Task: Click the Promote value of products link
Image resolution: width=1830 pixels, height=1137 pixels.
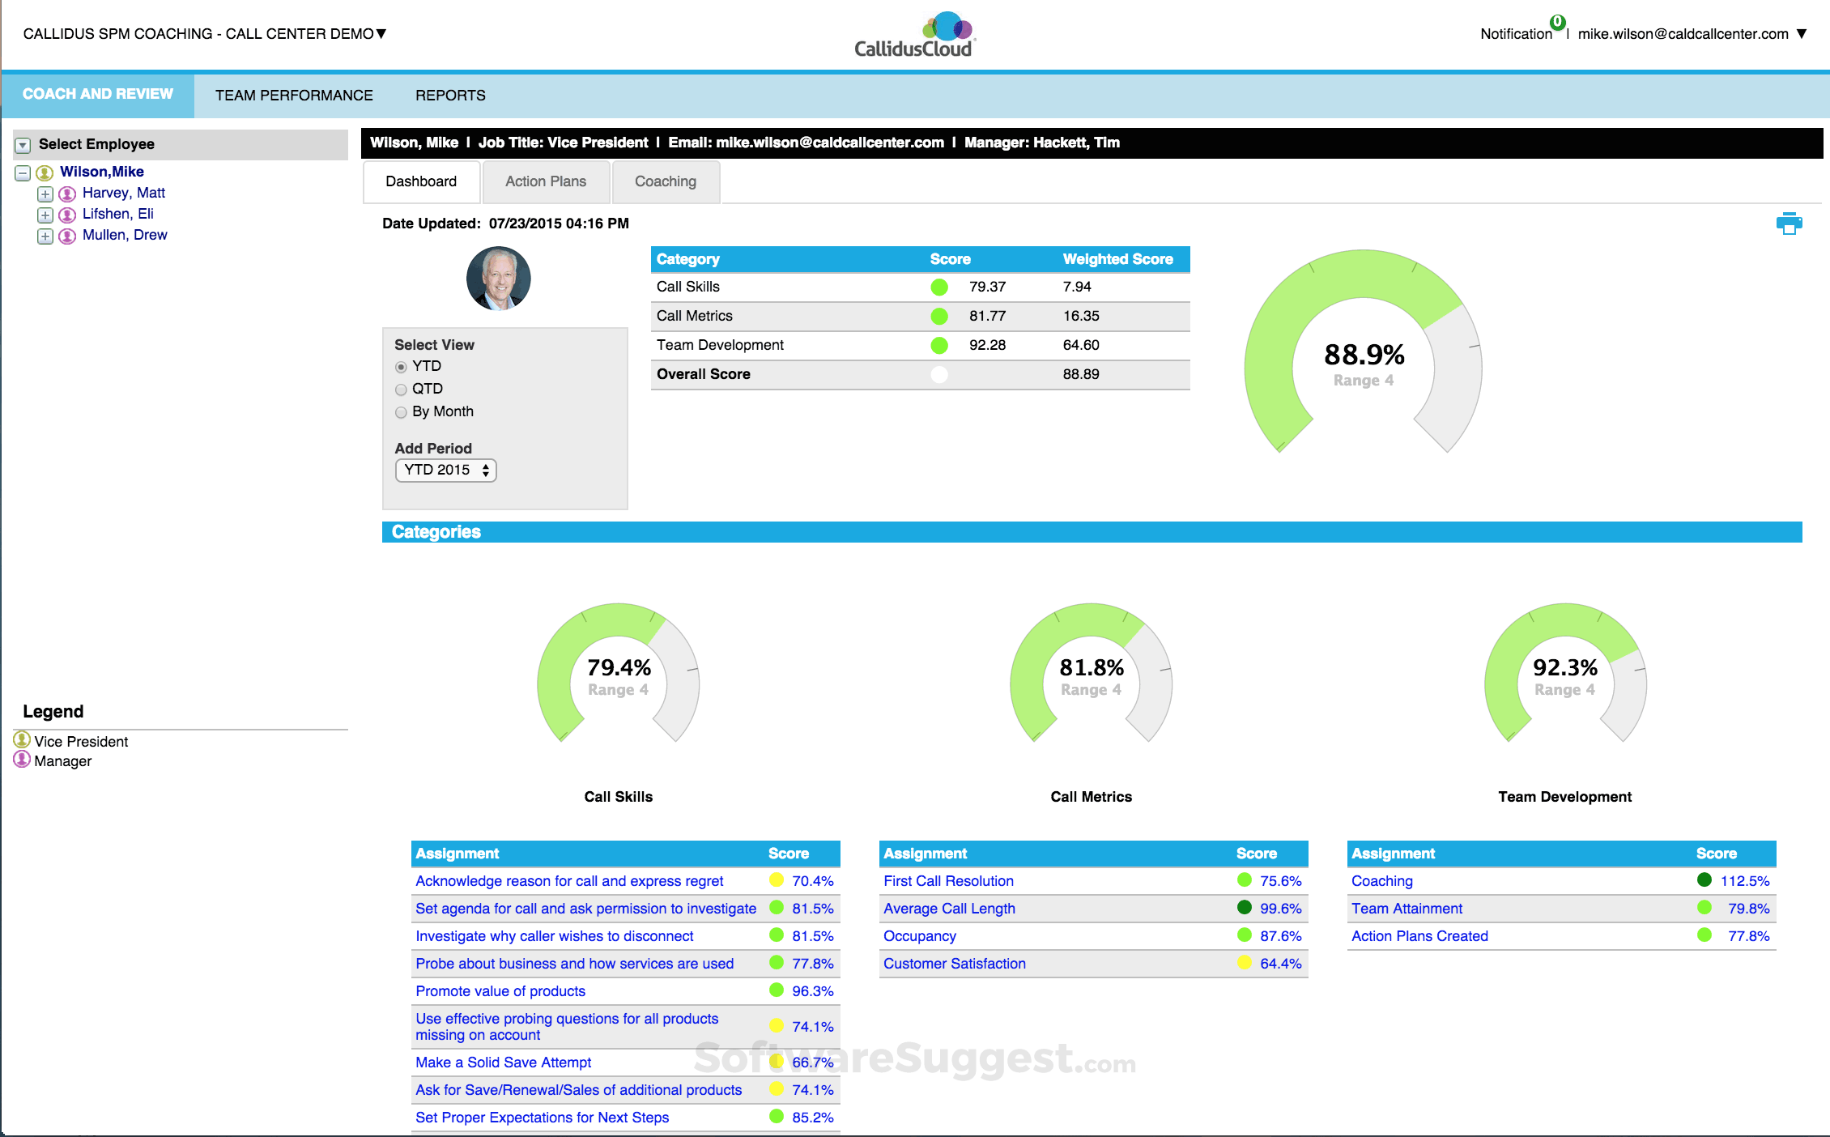Action: pyautogui.click(x=500, y=990)
